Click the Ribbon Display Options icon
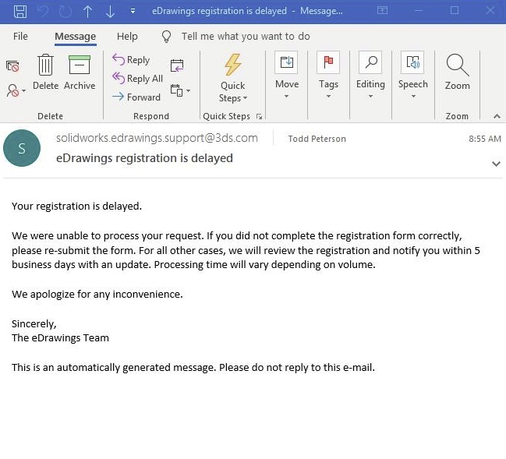 pos(382,11)
